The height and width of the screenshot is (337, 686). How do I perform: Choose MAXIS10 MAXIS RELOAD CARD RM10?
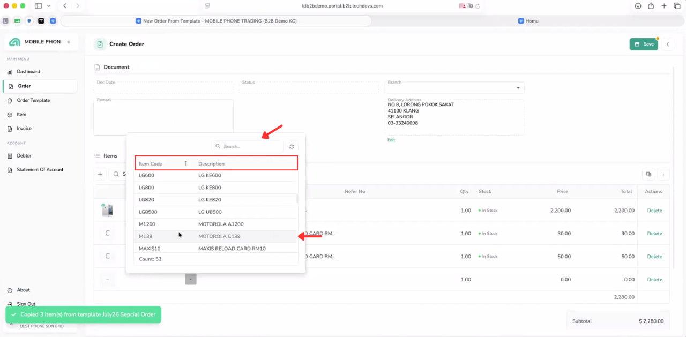215,249
